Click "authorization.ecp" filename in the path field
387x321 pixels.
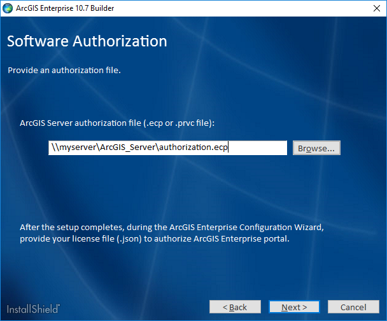193,148
